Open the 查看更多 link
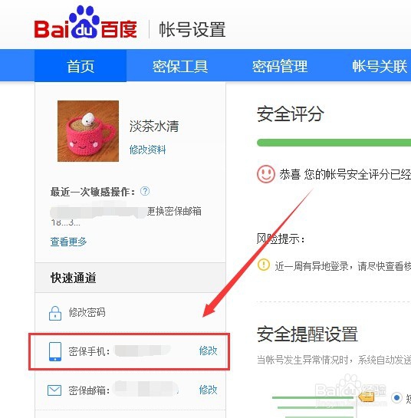 pos(68,242)
